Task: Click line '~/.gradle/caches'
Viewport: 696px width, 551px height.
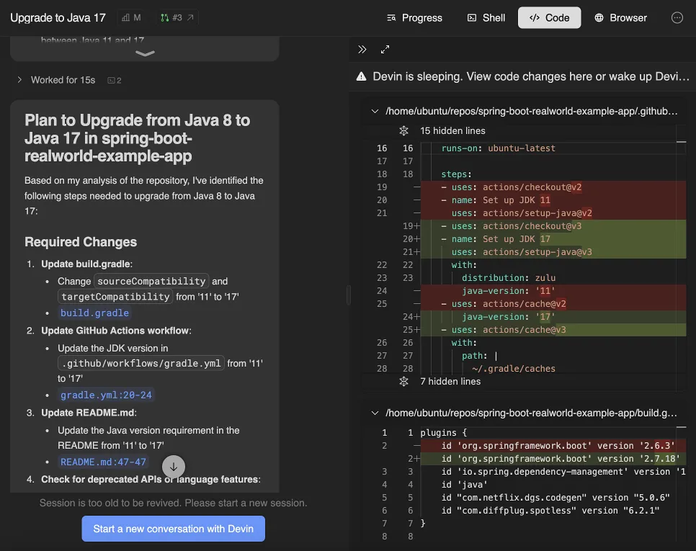Action: pos(553,369)
